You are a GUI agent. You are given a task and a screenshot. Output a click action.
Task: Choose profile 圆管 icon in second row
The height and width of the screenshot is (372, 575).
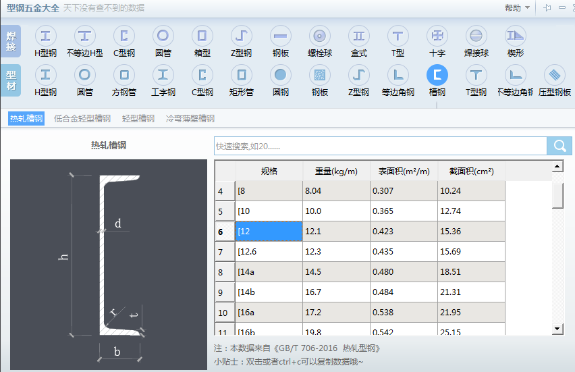[85, 75]
